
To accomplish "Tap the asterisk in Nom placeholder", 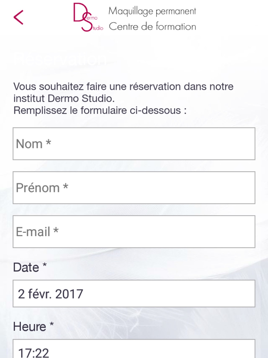I will tap(48, 142).
